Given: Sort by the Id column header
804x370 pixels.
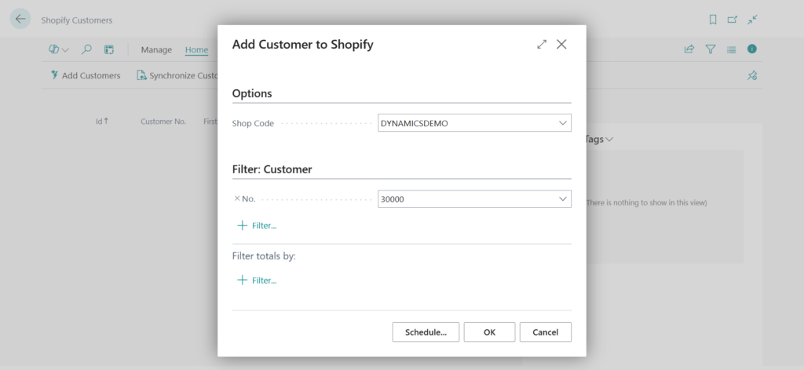Looking at the screenshot, I should pos(102,122).
